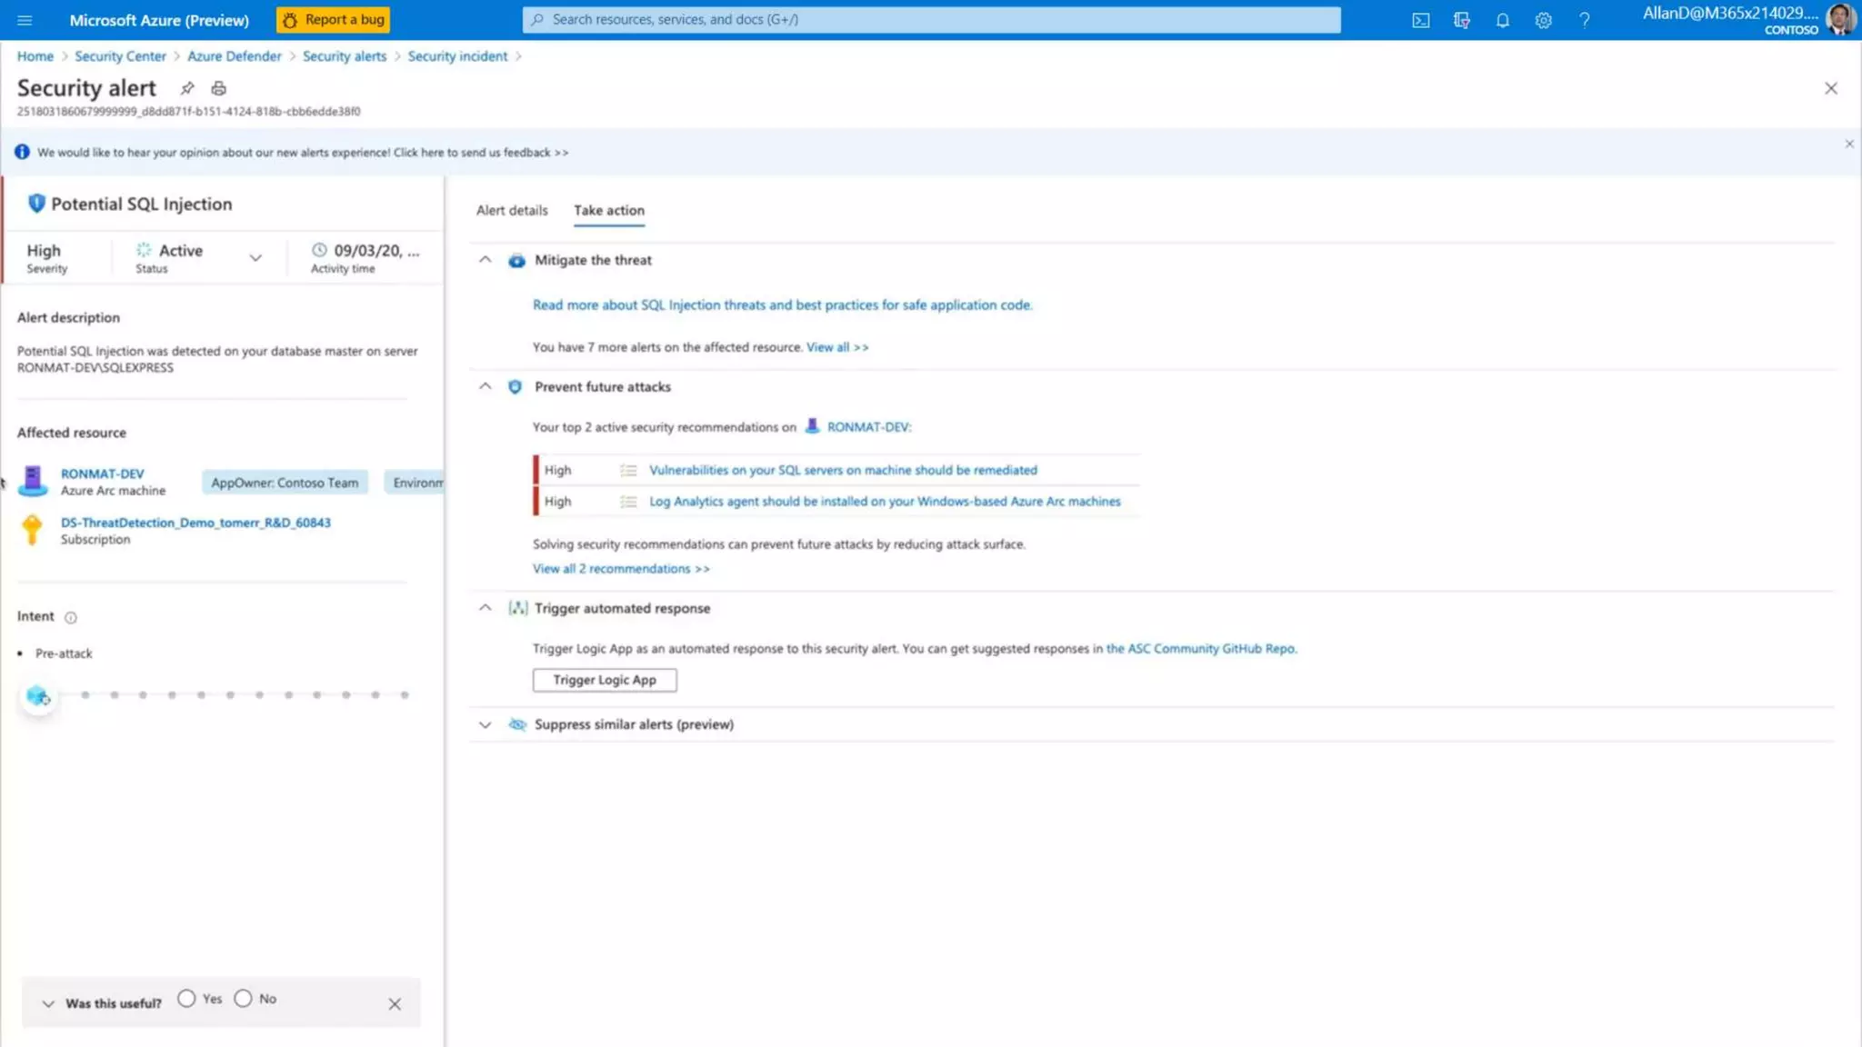The image size is (1862, 1047).
Task: Switch to the Alert details tab
Action: point(512,210)
